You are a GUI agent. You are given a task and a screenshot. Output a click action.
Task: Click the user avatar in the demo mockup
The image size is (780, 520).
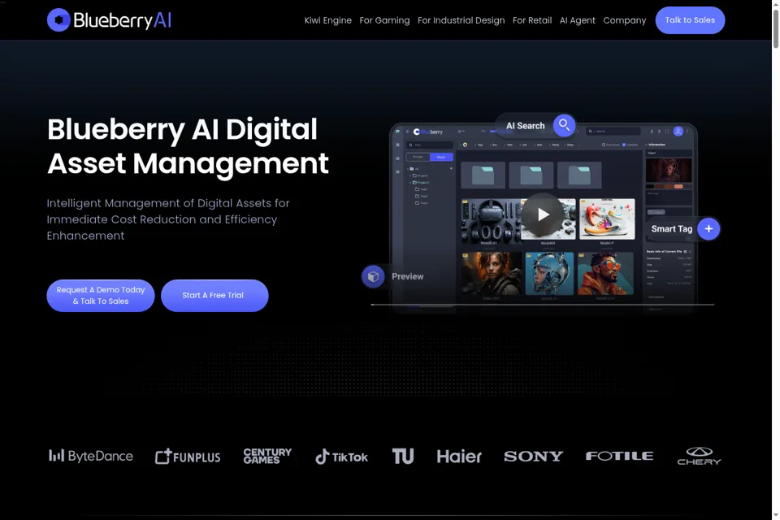[678, 132]
